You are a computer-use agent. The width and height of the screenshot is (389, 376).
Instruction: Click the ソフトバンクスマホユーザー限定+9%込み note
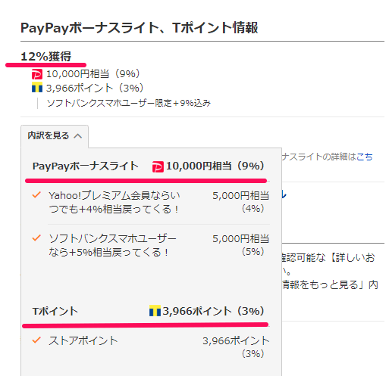point(129,103)
